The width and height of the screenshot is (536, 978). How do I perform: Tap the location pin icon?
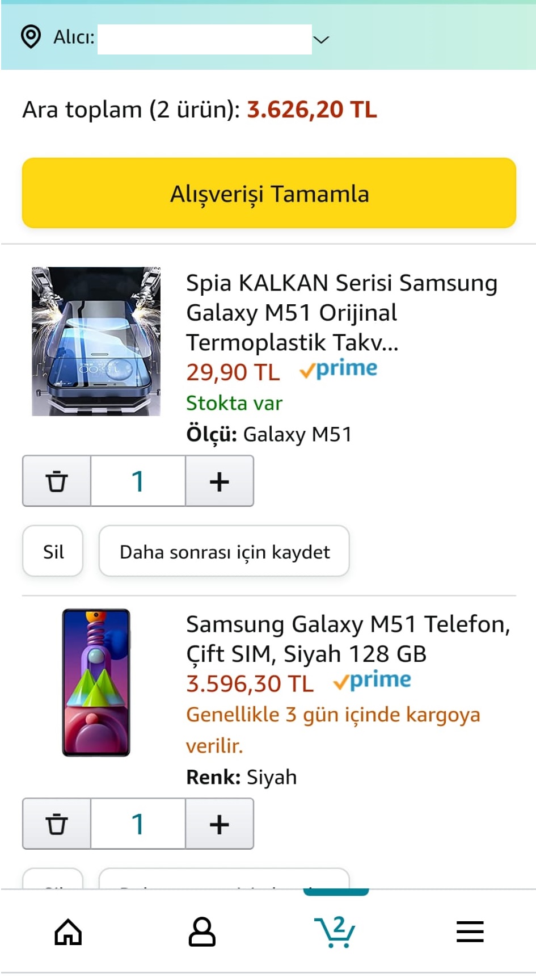point(31,37)
